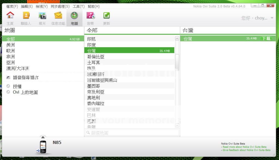Open the 幫助(H) menu
279x160 pixels.
[94, 6]
